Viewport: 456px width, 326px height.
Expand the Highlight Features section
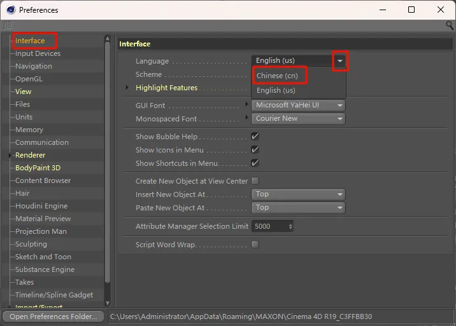click(127, 88)
